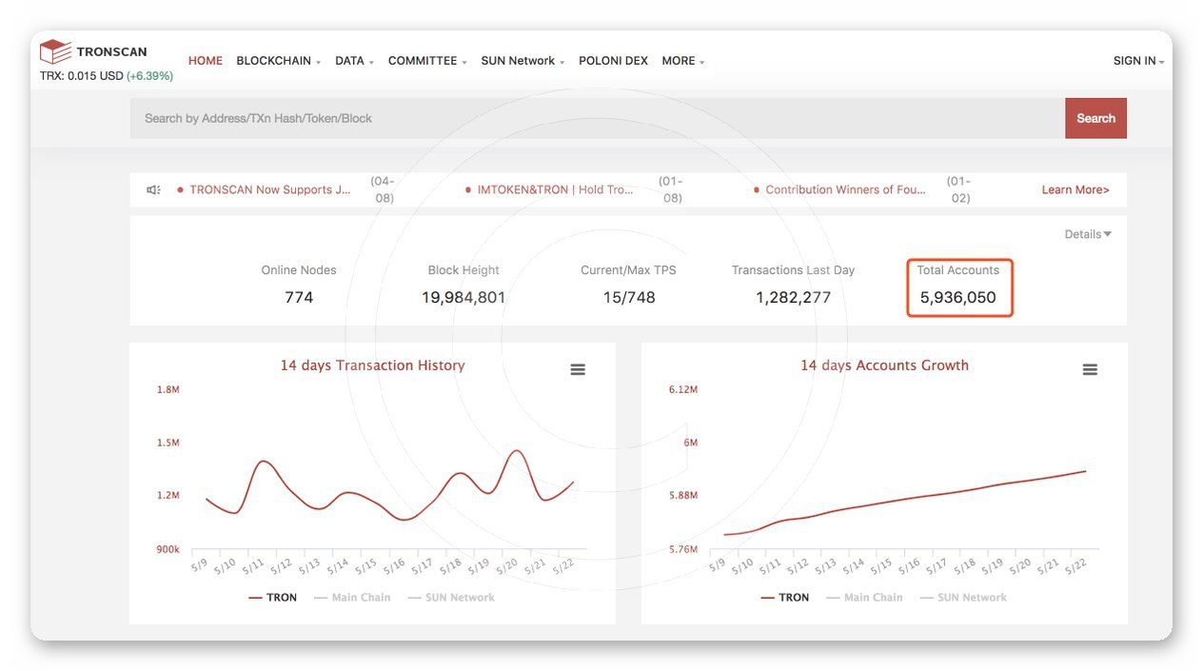Screen dimensions: 1203x671
Task: Toggle TRON series in Transaction History legend
Action: point(273,598)
